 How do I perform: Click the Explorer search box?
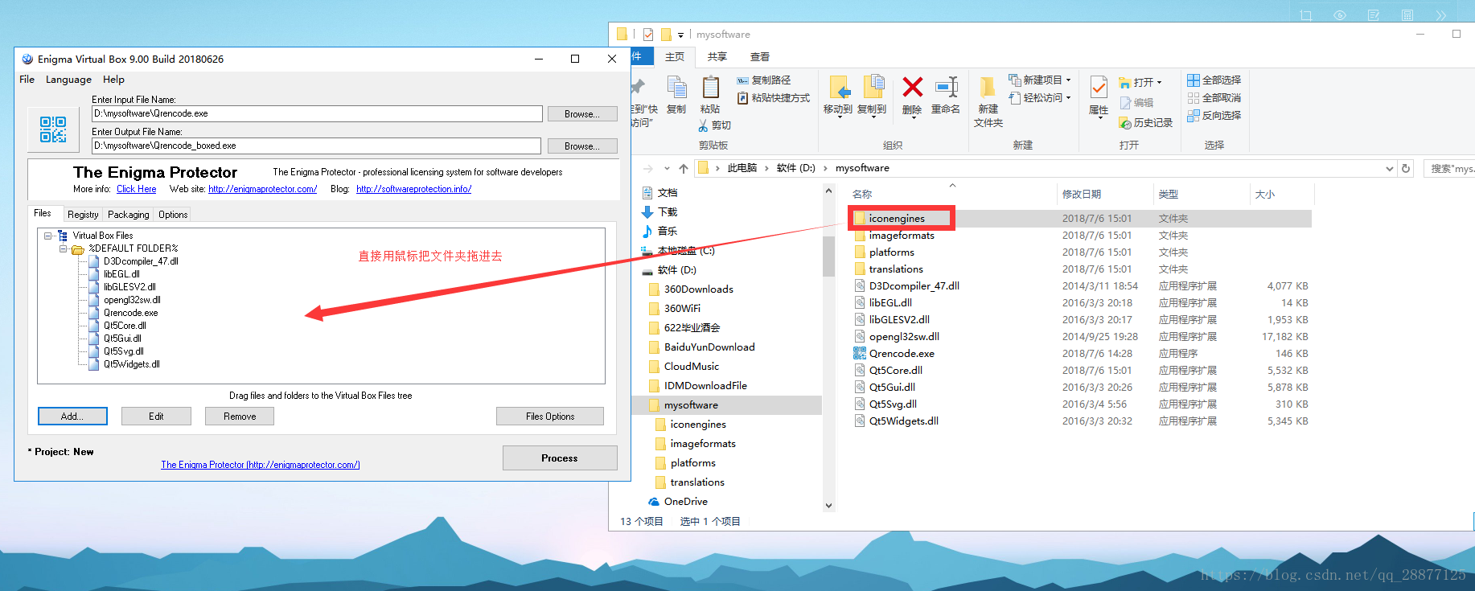tap(1449, 169)
